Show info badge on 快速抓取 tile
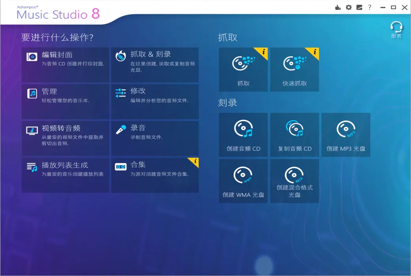 pyautogui.click(x=314, y=52)
